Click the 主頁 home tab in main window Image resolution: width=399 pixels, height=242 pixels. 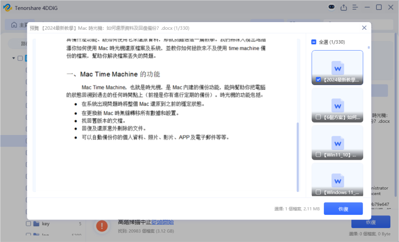click(x=19, y=25)
